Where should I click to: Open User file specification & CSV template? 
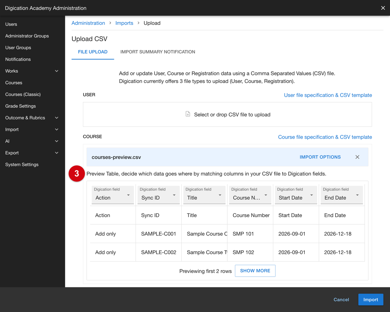tap(328, 95)
